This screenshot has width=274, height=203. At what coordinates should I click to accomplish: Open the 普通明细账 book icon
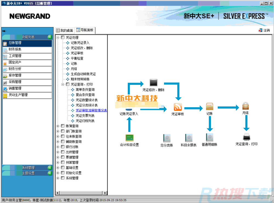[x=210, y=138]
